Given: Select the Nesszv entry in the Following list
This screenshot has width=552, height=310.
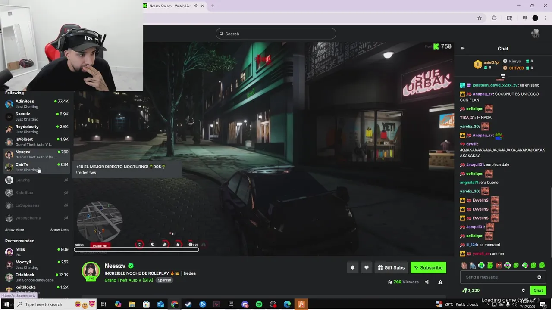Looking at the screenshot, I should pyautogui.click(x=37, y=154).
